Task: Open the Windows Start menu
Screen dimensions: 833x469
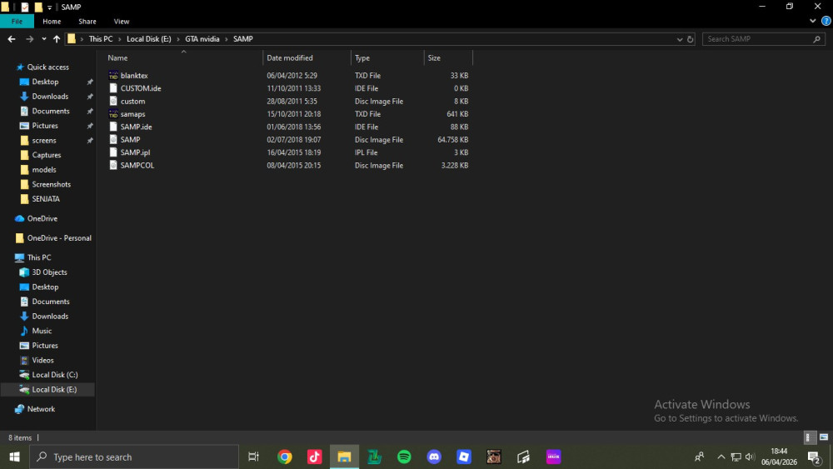Action: point(14,457)
